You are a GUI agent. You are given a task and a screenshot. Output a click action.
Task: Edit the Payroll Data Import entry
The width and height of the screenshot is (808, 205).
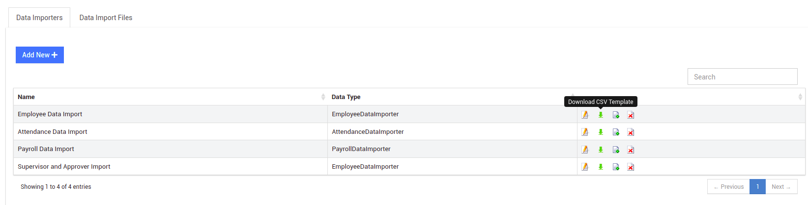[585, 150]
